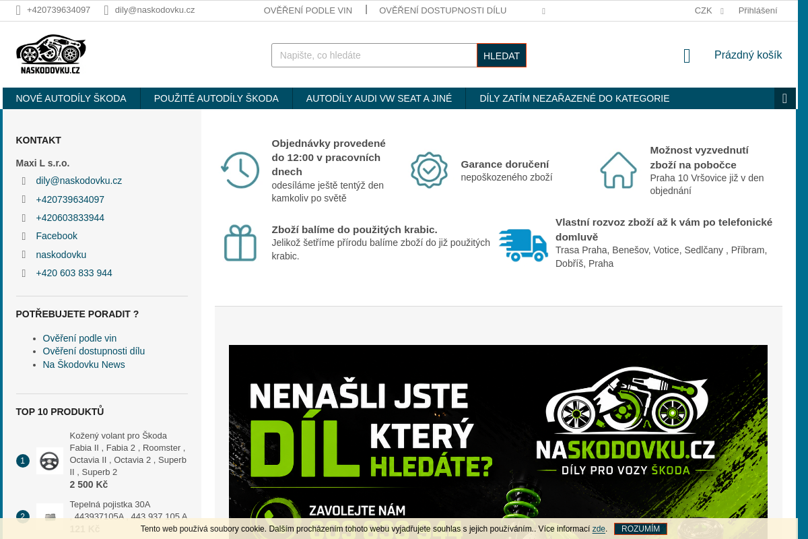Click the gift box packaging icon
Viewport: 808px width, 539px height.
(x=240, y=243)
